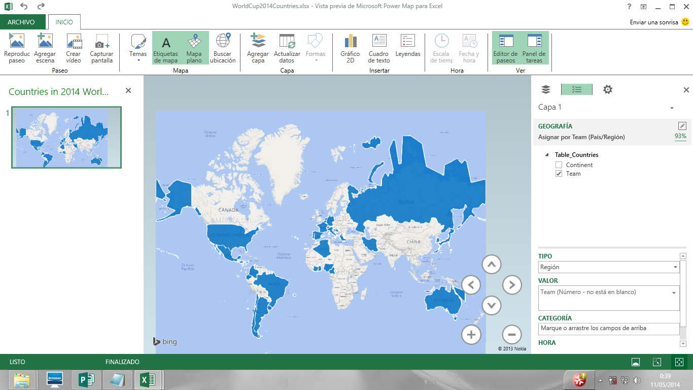
Task: Click the first status bar view icon
Action: 635,362
